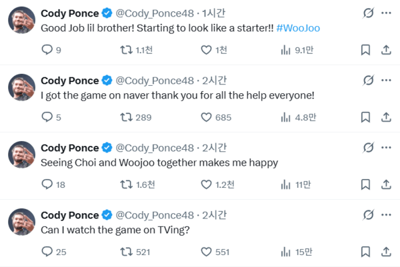
Task: Bookmark the Choi and Woojoo tweet
Action: tap(365, 184)
